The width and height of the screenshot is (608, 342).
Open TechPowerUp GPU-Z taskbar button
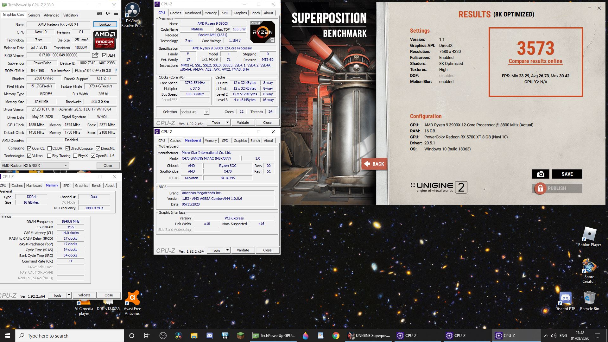pos(274,336)
